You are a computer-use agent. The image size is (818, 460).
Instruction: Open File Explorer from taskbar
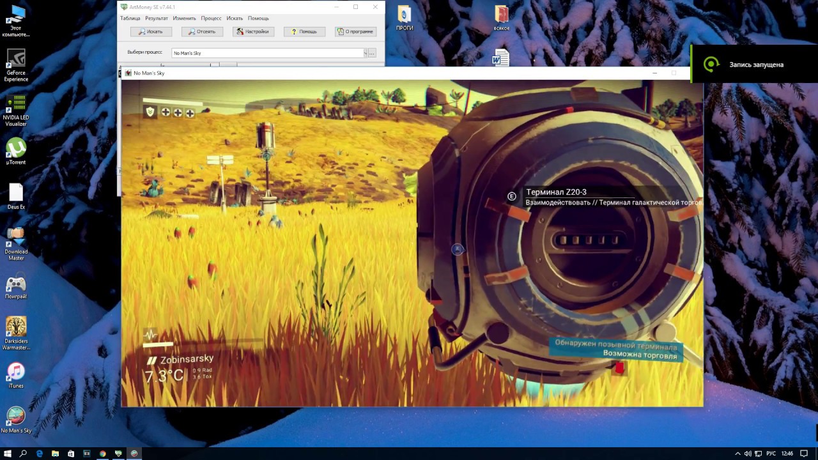point(55,454)
